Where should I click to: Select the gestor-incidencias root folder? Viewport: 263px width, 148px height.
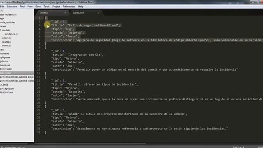tap(8, 15)
